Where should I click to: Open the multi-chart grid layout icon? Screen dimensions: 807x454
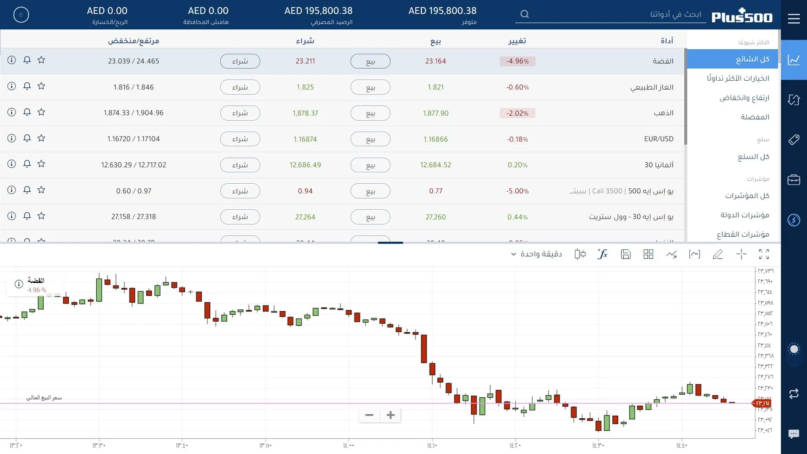(648, 254)
